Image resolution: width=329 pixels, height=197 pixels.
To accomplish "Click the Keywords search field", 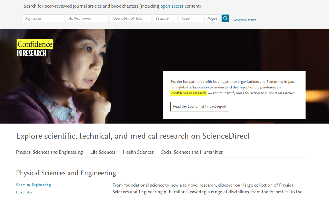I will (44, 18).
